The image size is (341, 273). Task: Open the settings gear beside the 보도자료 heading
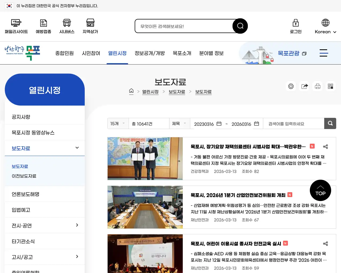pyautogui.click(x=291, y=86)
